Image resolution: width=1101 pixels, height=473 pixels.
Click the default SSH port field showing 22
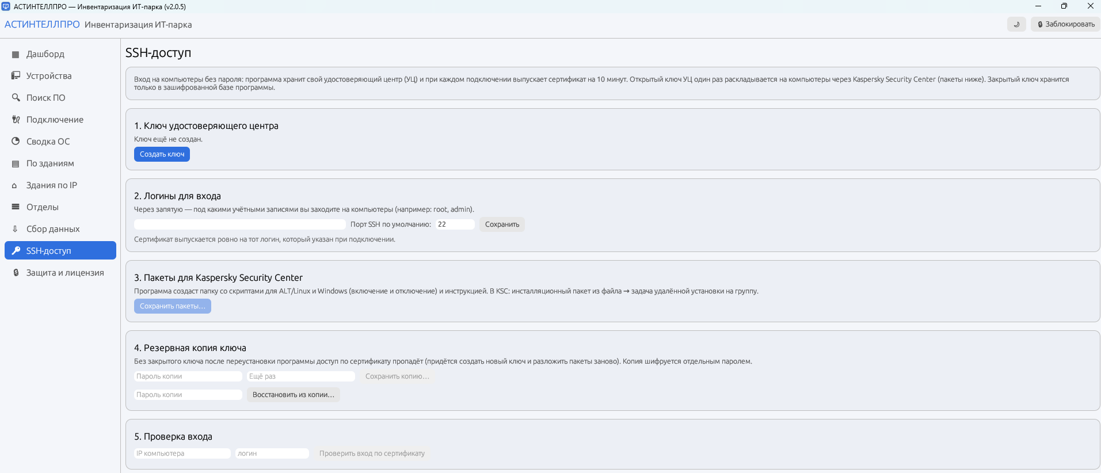pyautogui.click(x=455, y=224)
